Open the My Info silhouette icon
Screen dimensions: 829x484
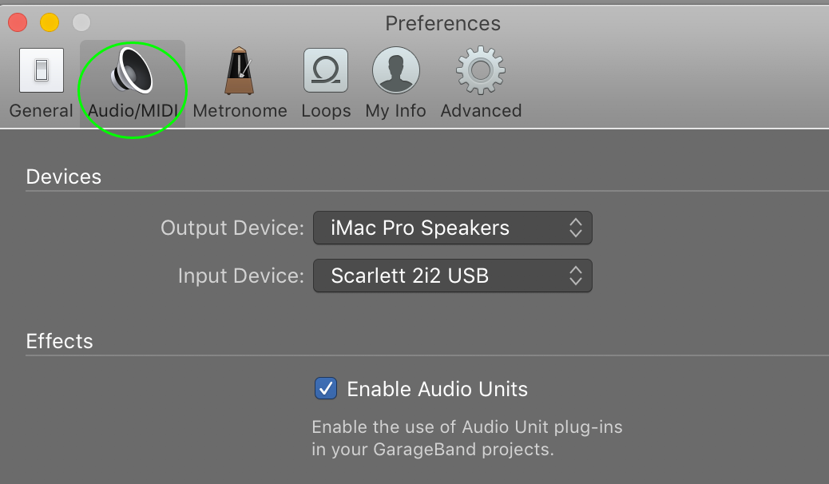395,70
